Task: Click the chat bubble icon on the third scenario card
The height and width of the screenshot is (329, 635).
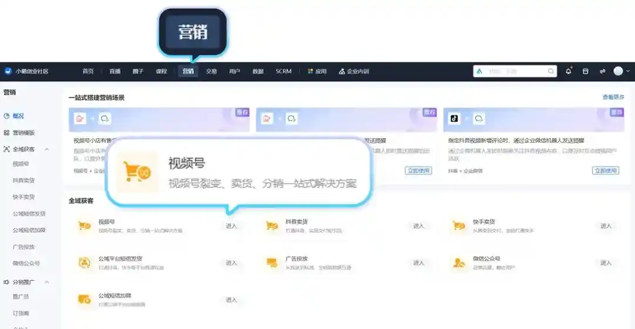Action: click(x=479, y=119)
